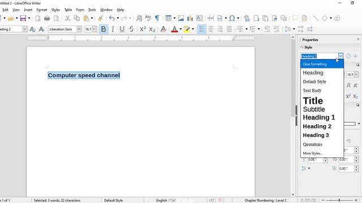Open toolbar Paragraph Style dropdown arrow
This screenshot has width=362, height=203.
pyautogui.click(x=25, y=29)
